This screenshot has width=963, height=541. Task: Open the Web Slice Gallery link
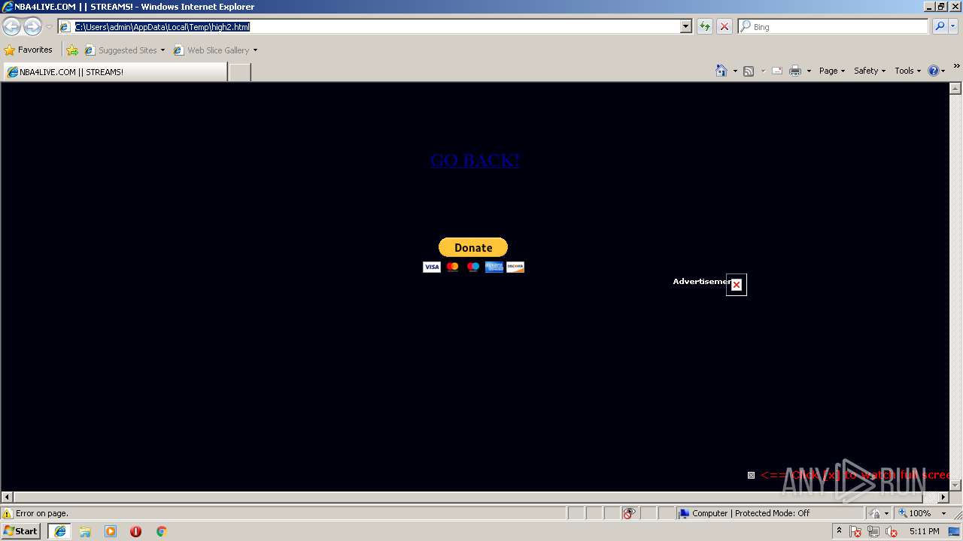[x=211, y=50]
